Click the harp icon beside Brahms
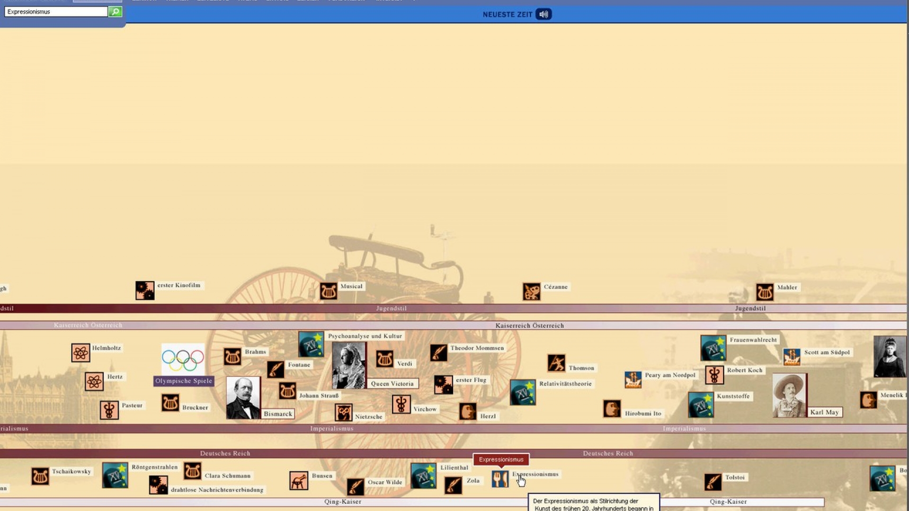This screenshot has height=511, width=909. pos(232,356)
